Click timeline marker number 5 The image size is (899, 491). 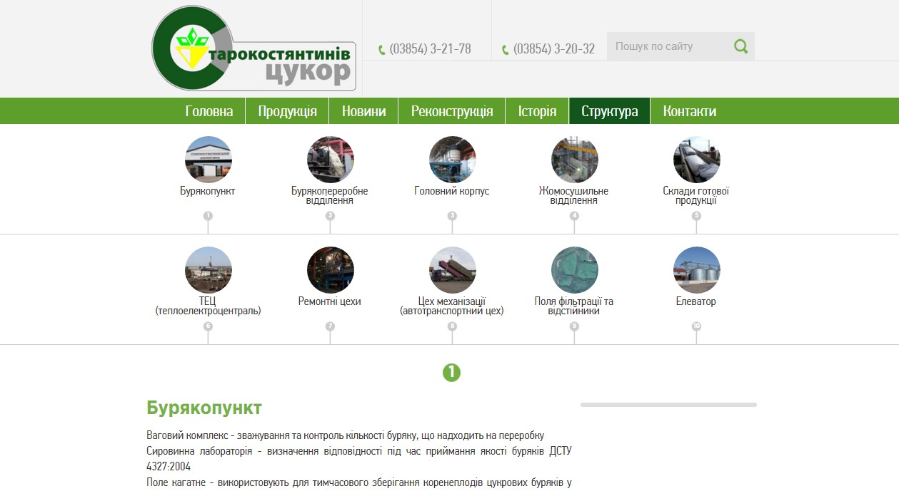(x=696, y=215)
